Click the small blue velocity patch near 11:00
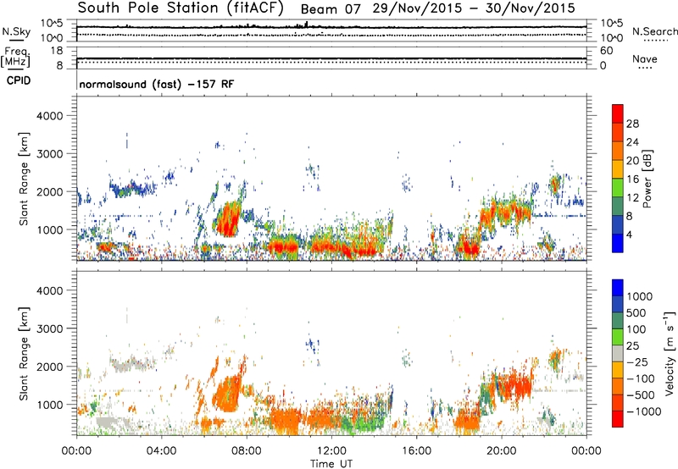The height and width of the screenshot is (469, 678). [x=312, y=345]
